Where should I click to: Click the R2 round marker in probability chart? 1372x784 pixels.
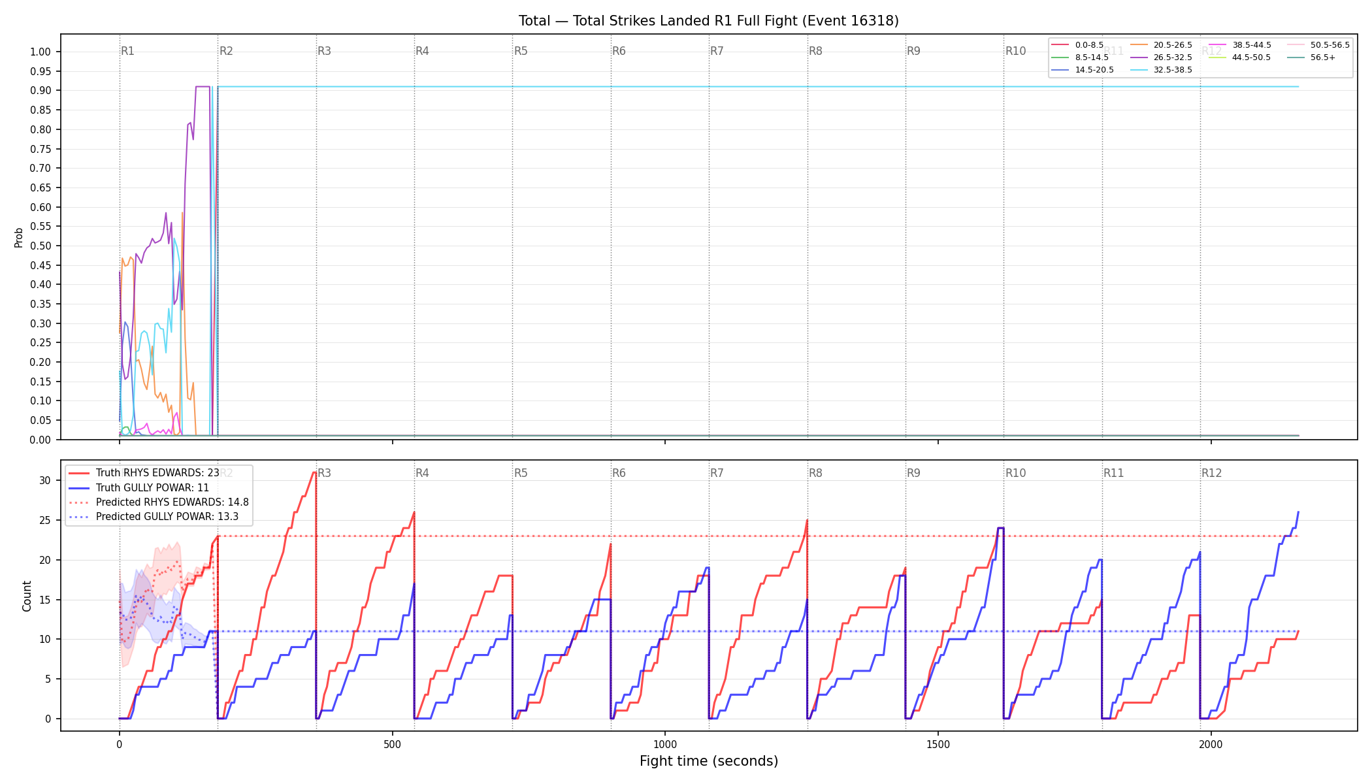click(226, 51)
